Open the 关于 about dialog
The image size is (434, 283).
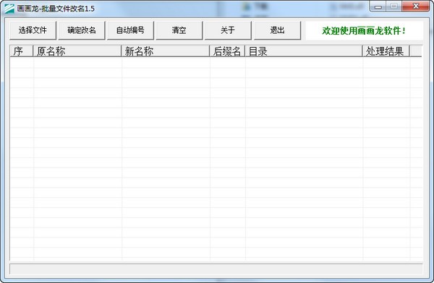point(228,30)
